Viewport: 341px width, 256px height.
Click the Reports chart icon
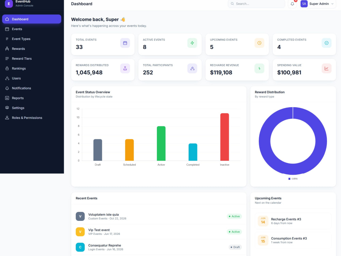pyautogui.click(x=7, y=98)
